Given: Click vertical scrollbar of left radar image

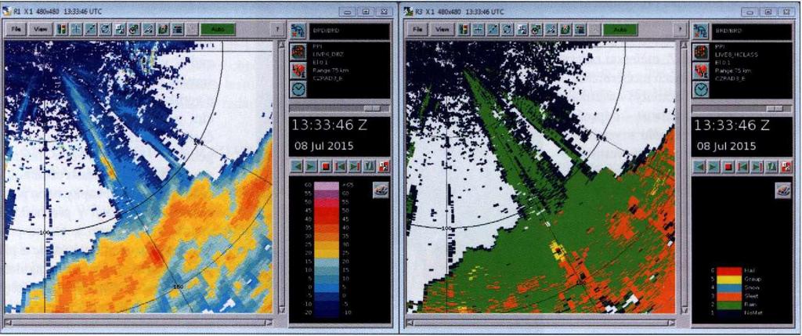Looking at the screenshot, I should coord(281,178).
